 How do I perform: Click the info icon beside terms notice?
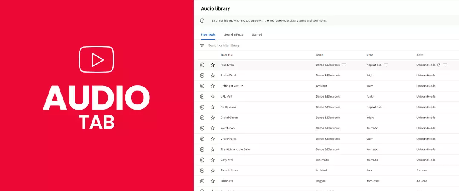coord(202,21)
